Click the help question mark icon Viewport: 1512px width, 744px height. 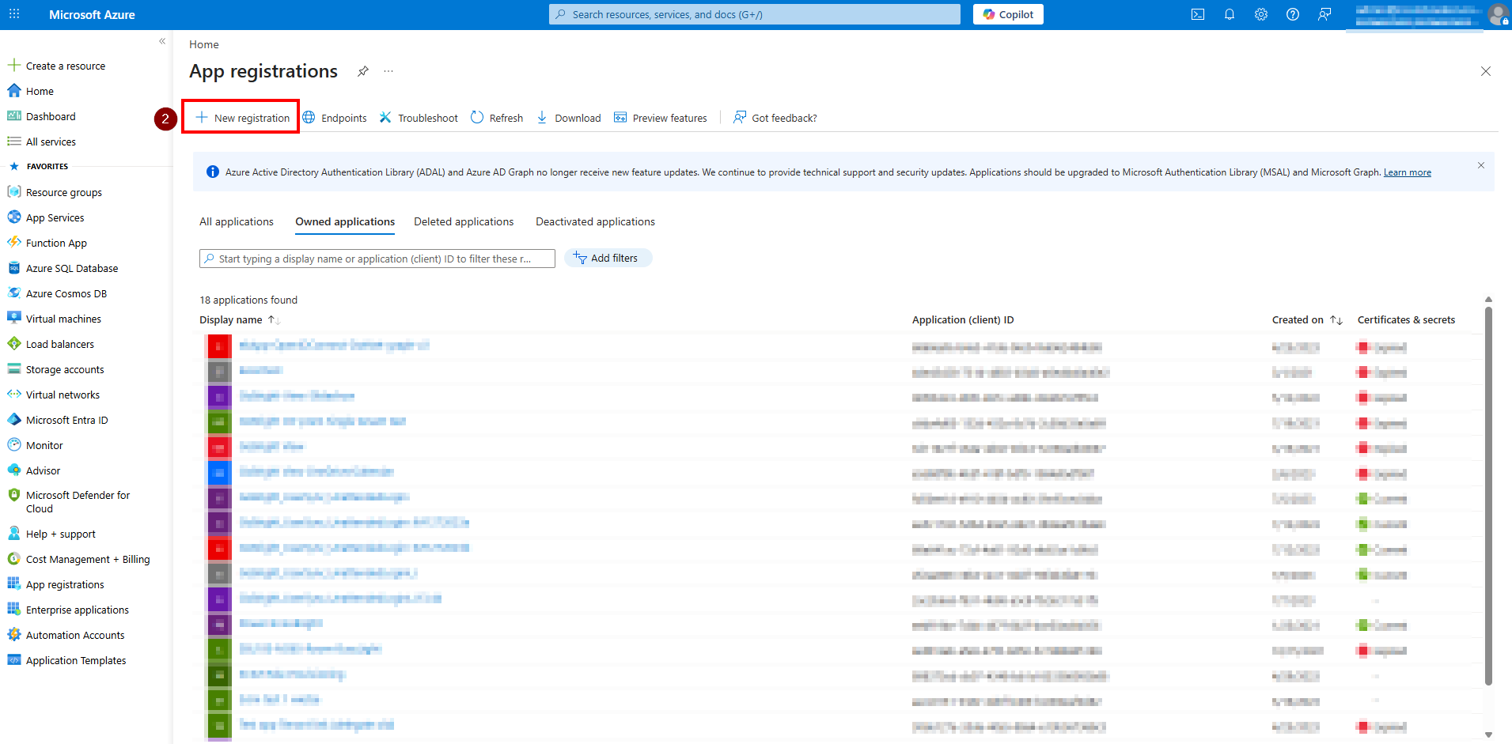point(1292,14)
